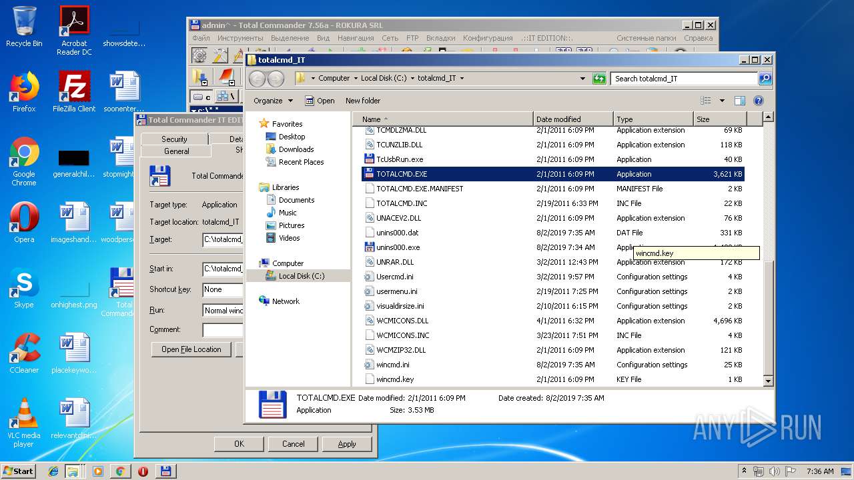Sort files by the Type column
Viewport: 854px width, 480px height.
click(653, 119)
